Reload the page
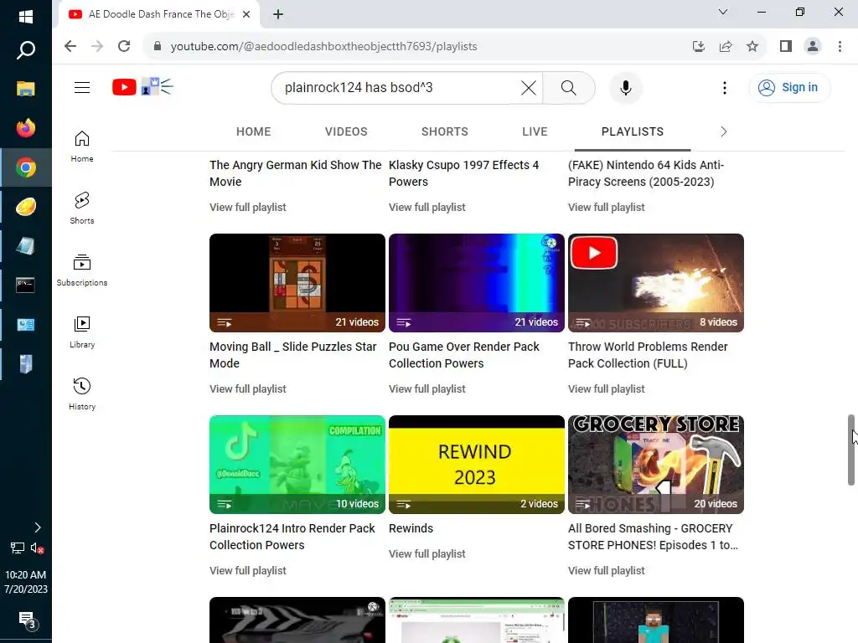This screenshot has width=858, height=643. [x=124, y=46]
